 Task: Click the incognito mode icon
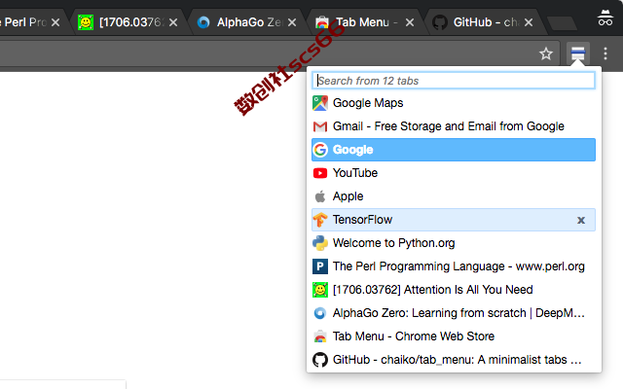(x=605, y=18)
